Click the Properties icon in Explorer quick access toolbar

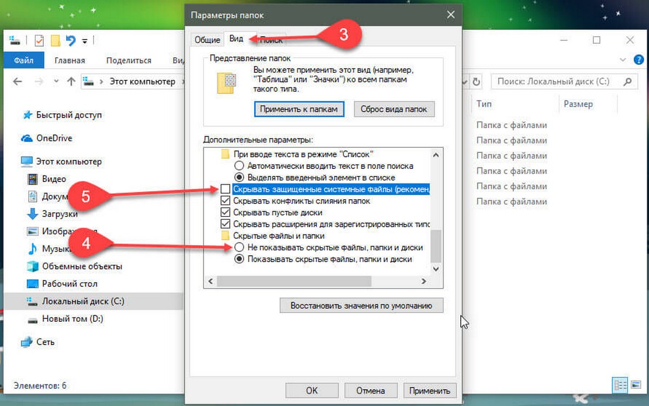tap(39, 40)
